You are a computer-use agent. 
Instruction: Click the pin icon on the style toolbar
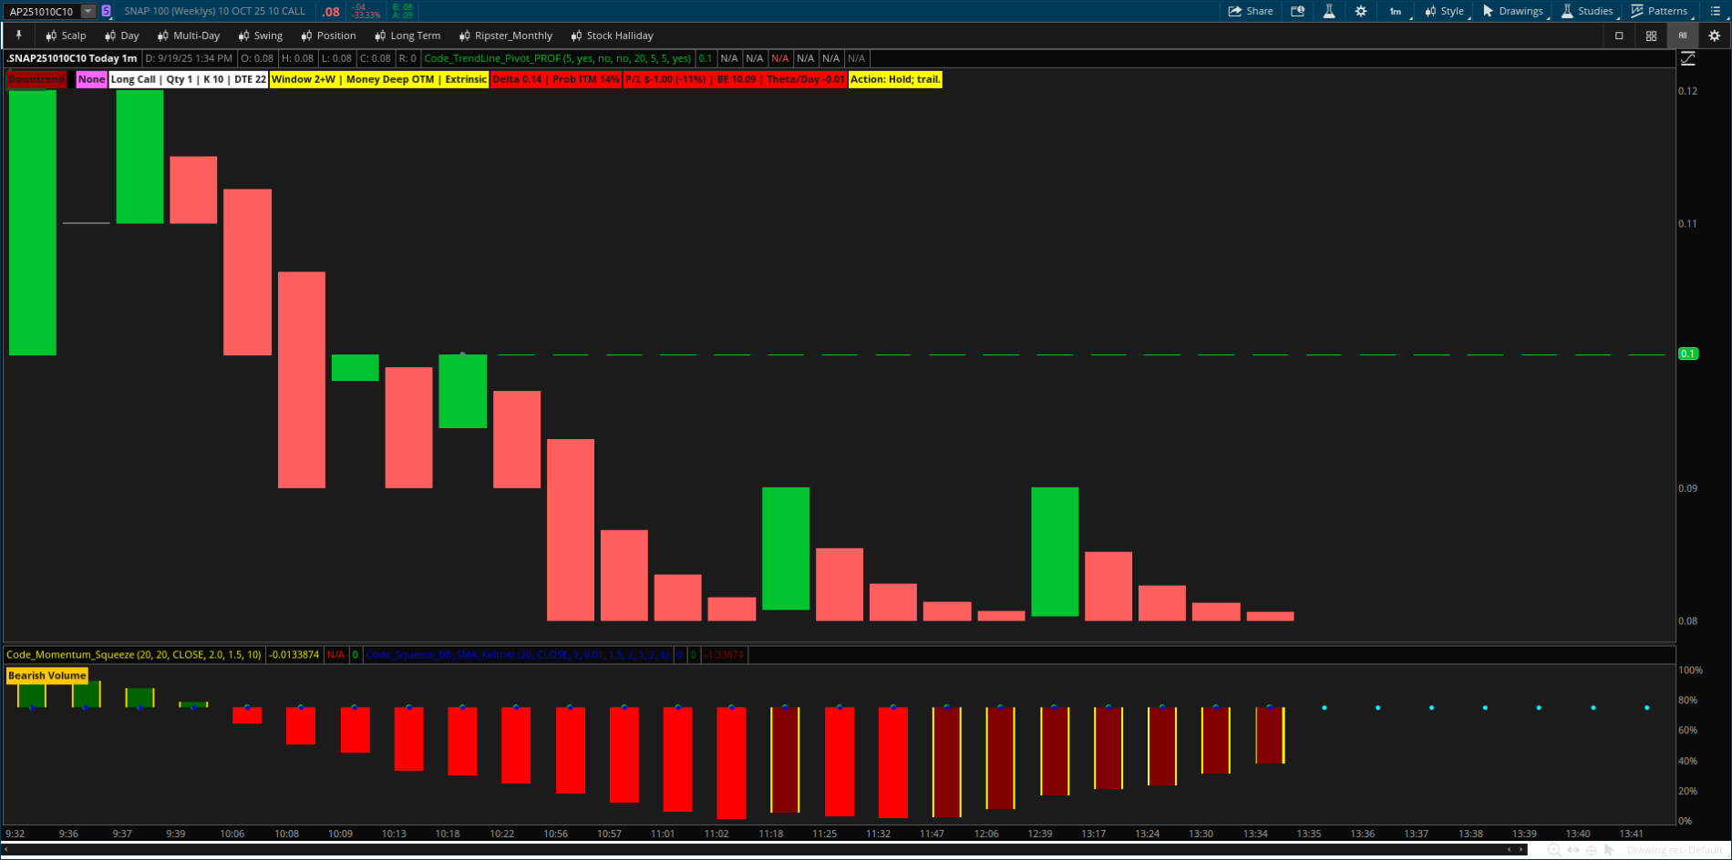(x=18, y=36)
